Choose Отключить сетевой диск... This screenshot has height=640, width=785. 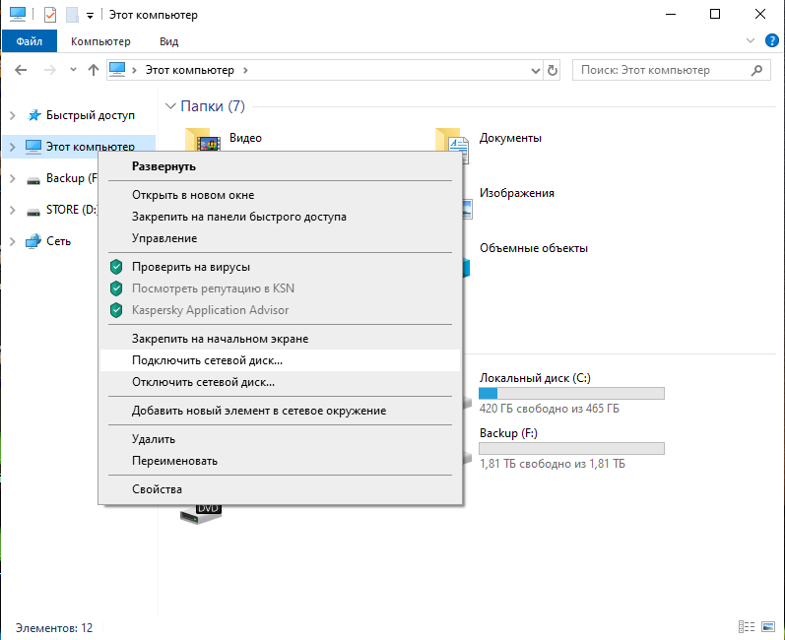point(280,382)
